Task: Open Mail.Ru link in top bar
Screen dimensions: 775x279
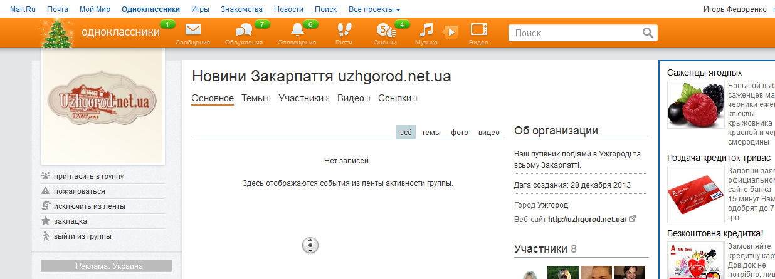Action: tap(23, 9)
